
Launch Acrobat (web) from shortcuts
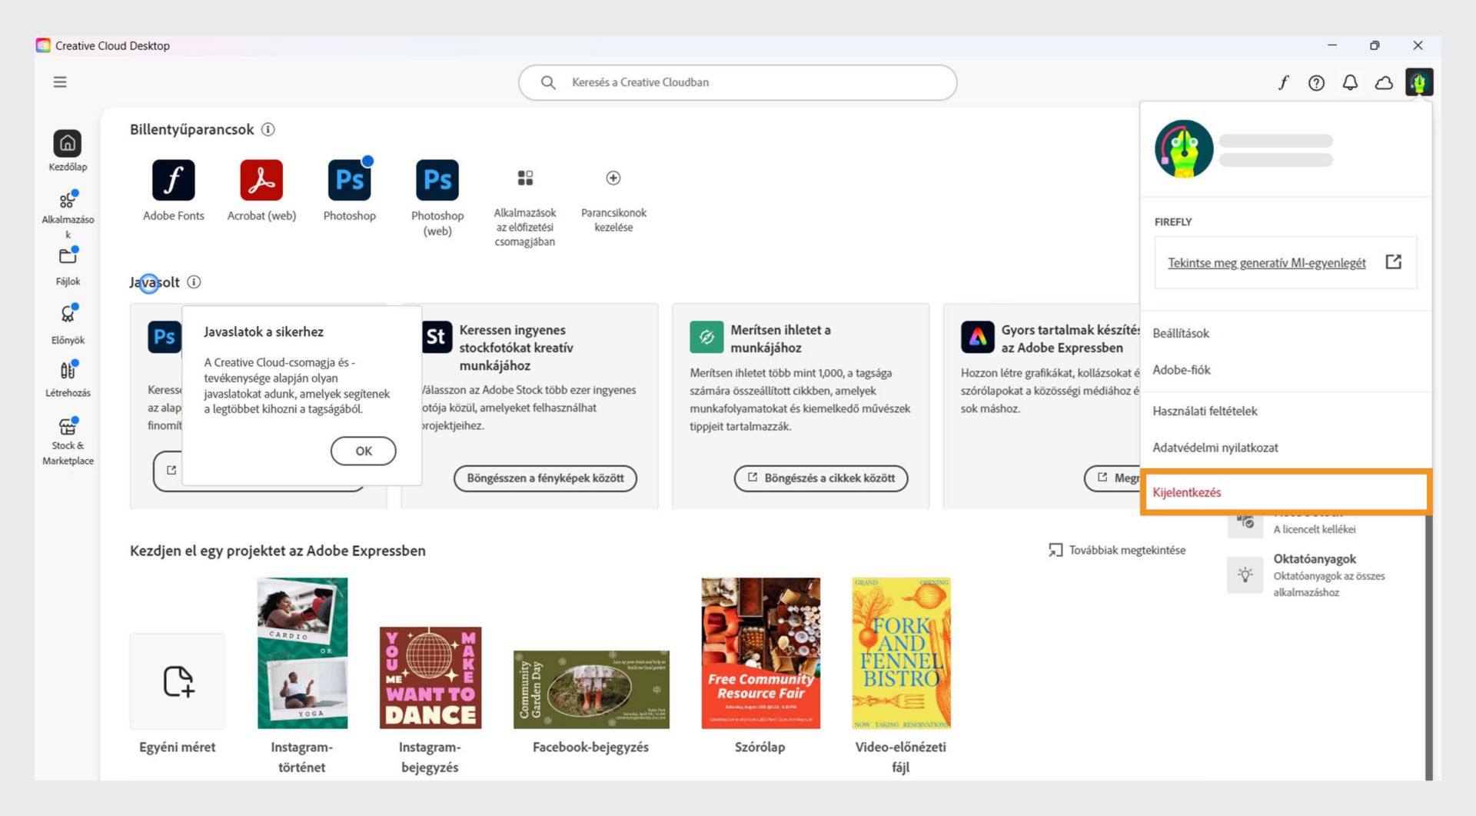tap(261, 180)
